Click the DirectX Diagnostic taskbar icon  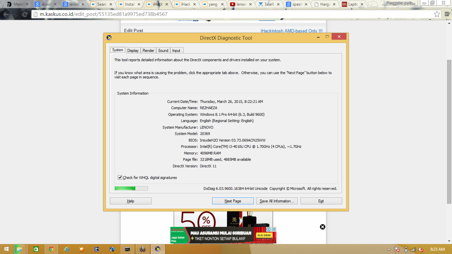(158, 249)
